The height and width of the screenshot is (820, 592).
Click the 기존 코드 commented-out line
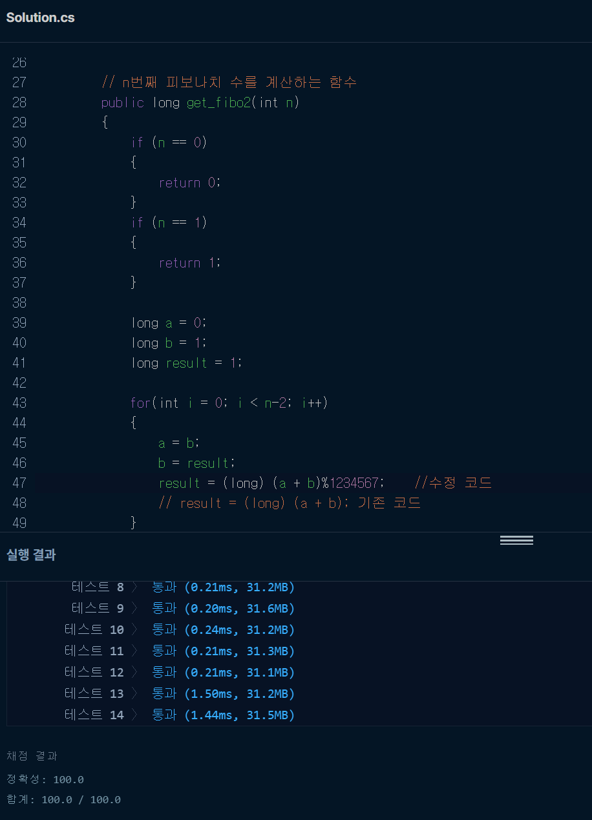click(x=290, y=503)
